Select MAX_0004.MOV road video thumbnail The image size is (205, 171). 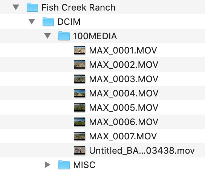pos(80,93)
